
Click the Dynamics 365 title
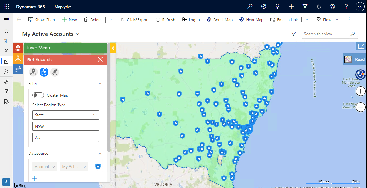(x=30, y=7)
